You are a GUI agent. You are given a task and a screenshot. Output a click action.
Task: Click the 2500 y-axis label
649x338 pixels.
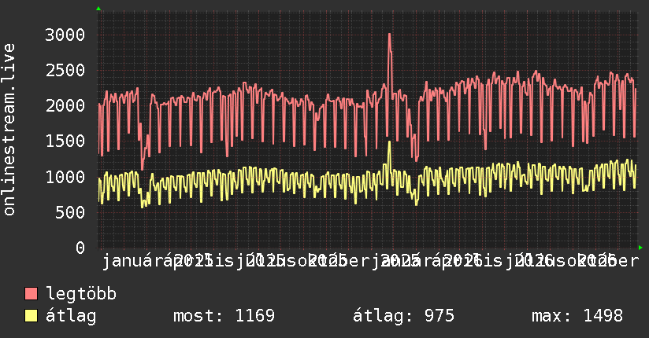click(65, 70)
